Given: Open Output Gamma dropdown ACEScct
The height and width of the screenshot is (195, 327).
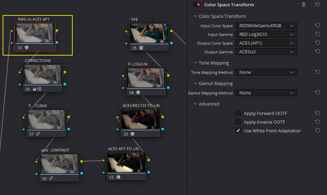Looking at the screenshot, I should pos(266,51).
